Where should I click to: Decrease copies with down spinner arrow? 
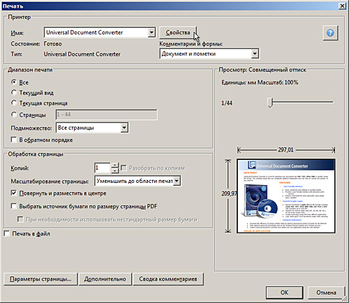(114, 170)
